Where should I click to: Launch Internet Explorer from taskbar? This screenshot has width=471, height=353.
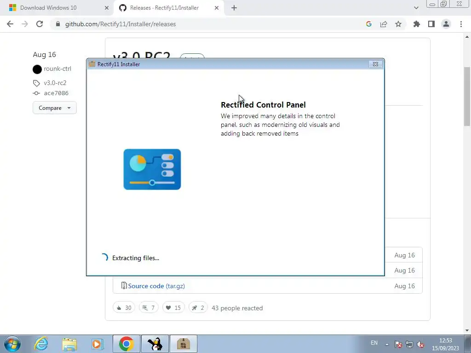(x=40, y=344)
